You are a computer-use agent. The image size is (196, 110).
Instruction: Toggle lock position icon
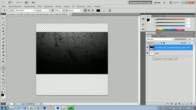tap(161, 43)
